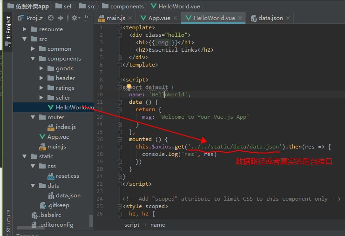Expand the resource folder
The width and height of the screenshot is (345, 236).
pyautogui.click(x=24, y=29)
